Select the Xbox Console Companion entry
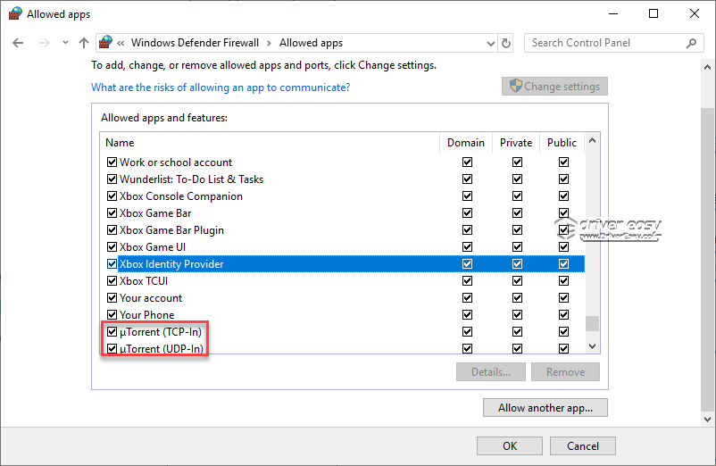Image resolution: width=716 pixels, height=466 pixels. tap(343, 196)
